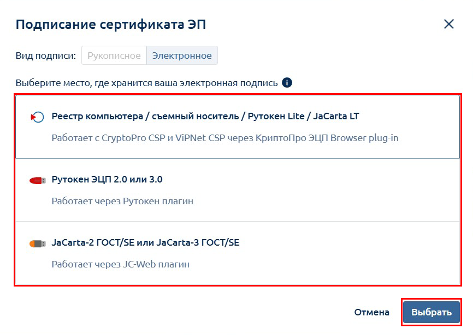Viewport: 473px width, 335px height.
Task: Select the Рутокен ЭЦП 2.0 или 3.0 option
Action: [x=238, y=190]
